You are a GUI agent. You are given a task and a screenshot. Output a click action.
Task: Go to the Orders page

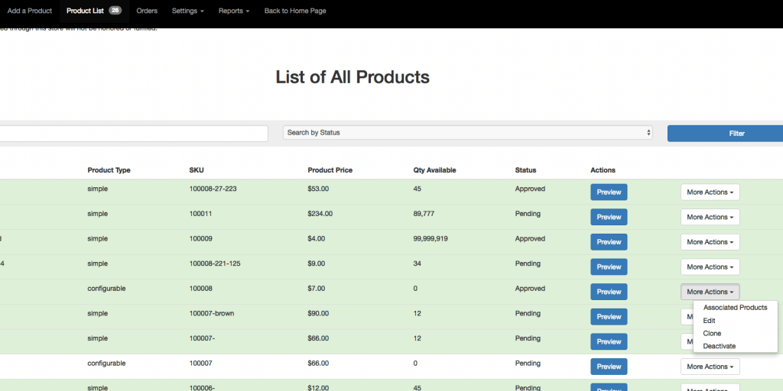(147, 11)
